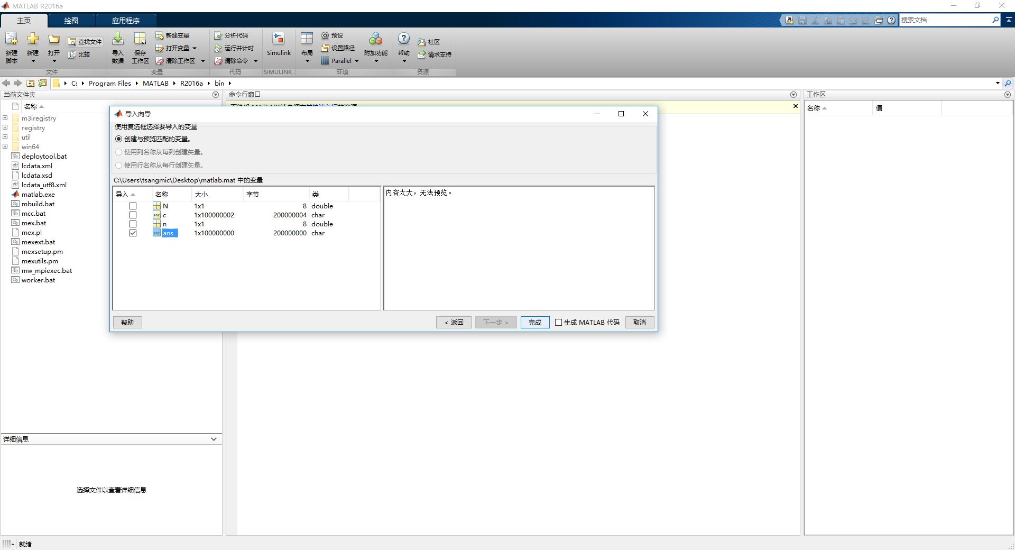Click the Set Path (设置路径) icon
The width and height of the screenshot is (1015, 550).
[325, 48]
